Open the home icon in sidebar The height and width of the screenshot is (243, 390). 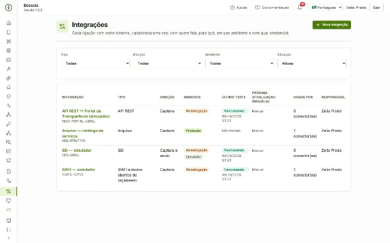(x=8, y=23)
